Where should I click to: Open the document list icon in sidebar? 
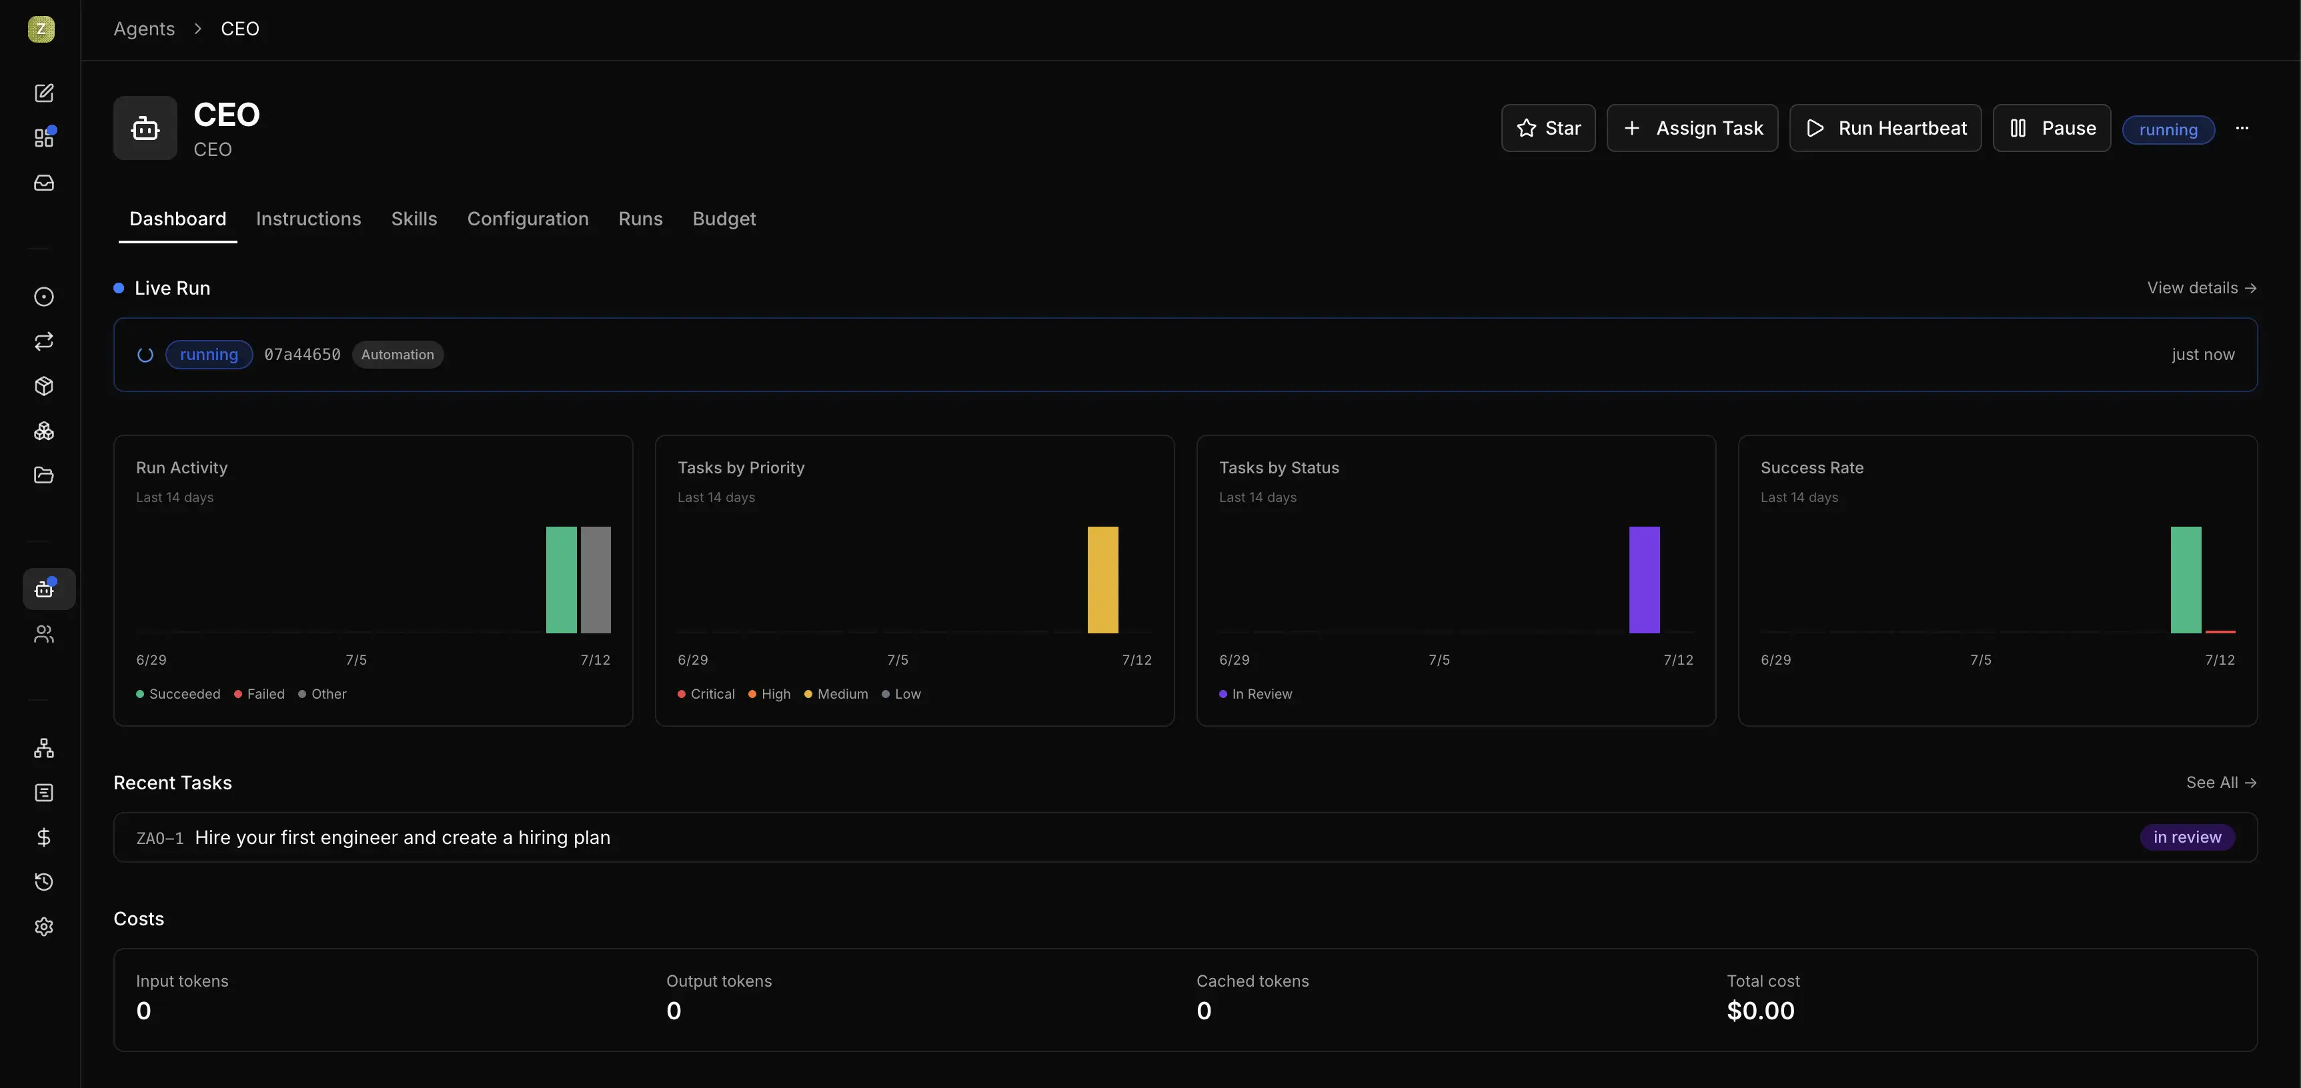[x=44, y=793]
